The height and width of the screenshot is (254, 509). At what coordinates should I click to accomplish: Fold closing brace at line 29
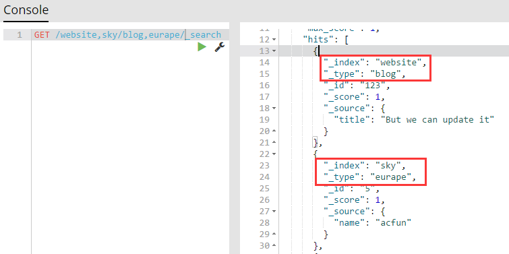click(x=274, y=234)
